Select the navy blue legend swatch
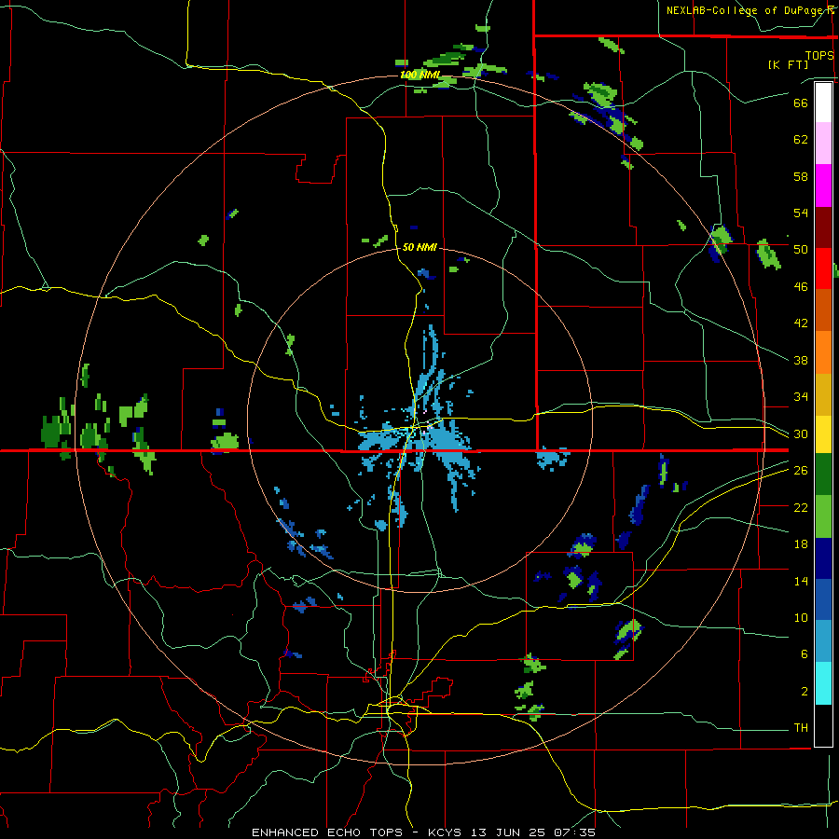 tap(823, 558)
